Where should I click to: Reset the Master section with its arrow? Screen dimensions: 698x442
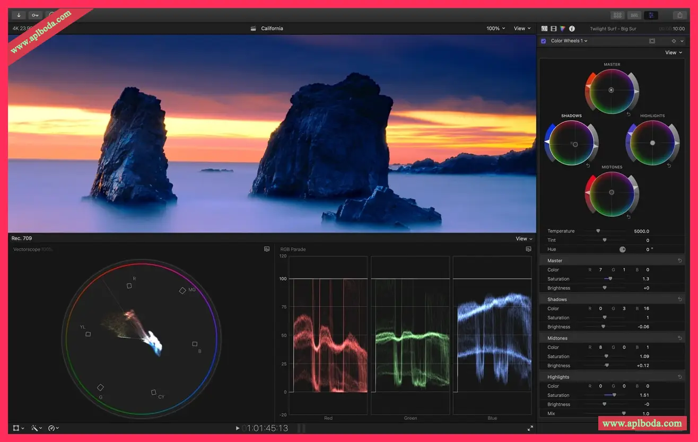[680, 261]
